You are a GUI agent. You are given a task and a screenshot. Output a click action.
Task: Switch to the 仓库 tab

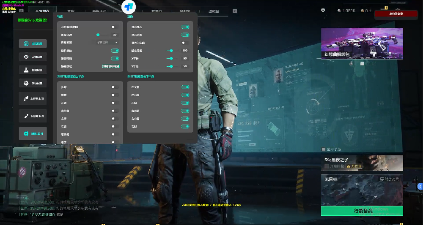(x=71, y=11)
